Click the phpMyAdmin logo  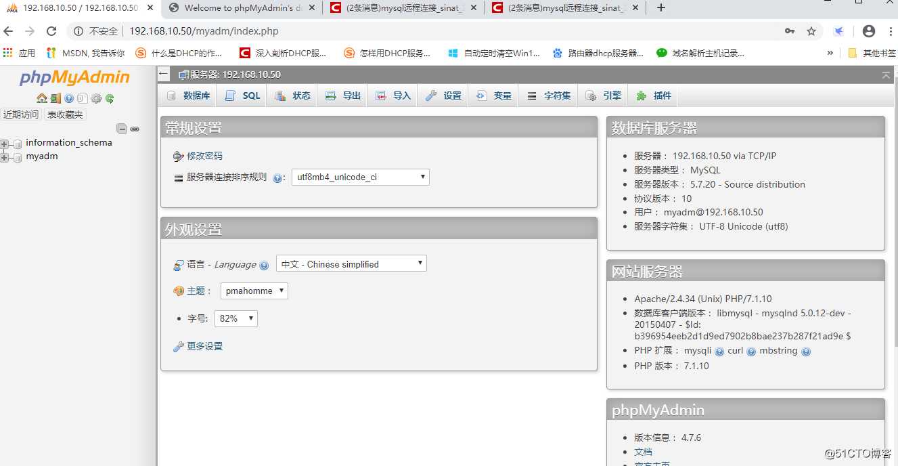[x=74, y=77]
